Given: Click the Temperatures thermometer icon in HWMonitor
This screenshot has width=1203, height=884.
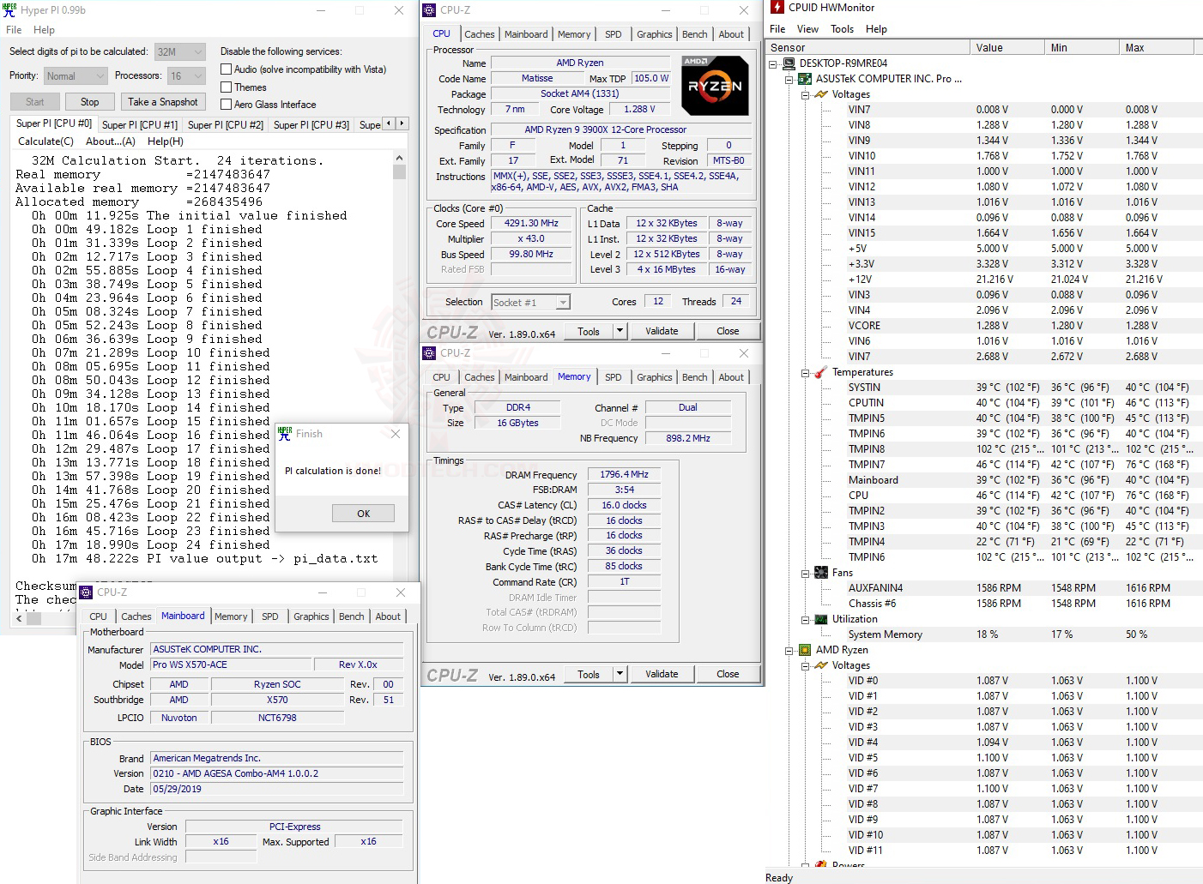Looking at the screenshot, I should pos(822,372).
